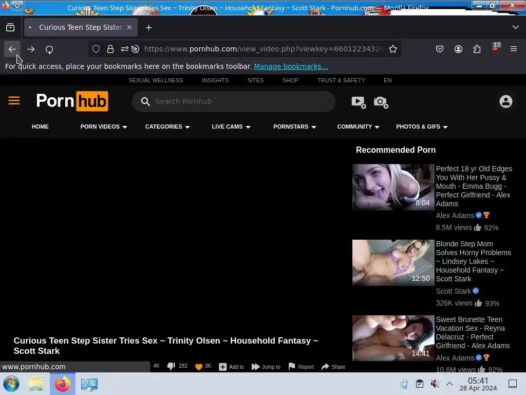This screenshot has width=526, height=395.
Task: Select the open Curious Teen tab
Action: tap(81, 27)
